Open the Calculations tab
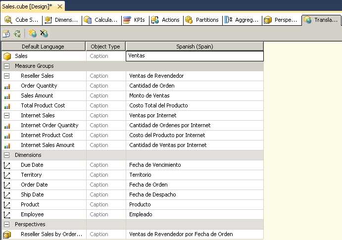The image size is (342, 240). point(101,20)
